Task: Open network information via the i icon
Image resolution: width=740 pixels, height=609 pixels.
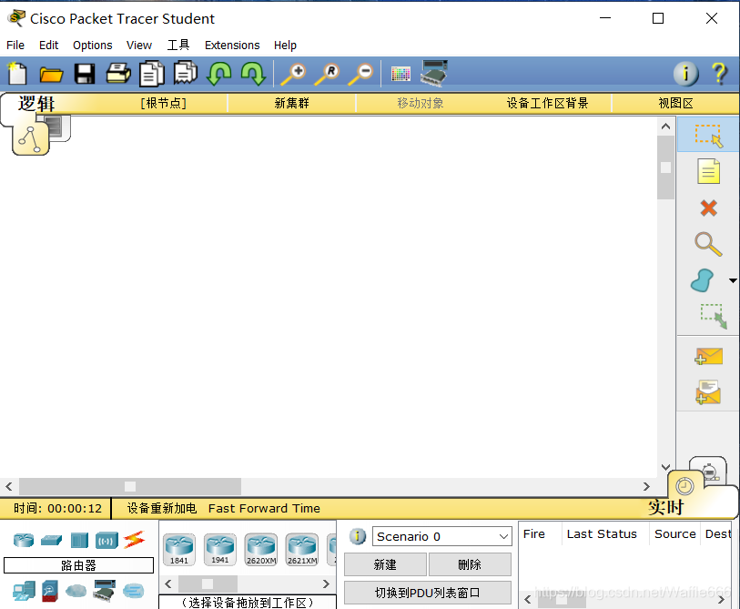Action: pos(685,74)
